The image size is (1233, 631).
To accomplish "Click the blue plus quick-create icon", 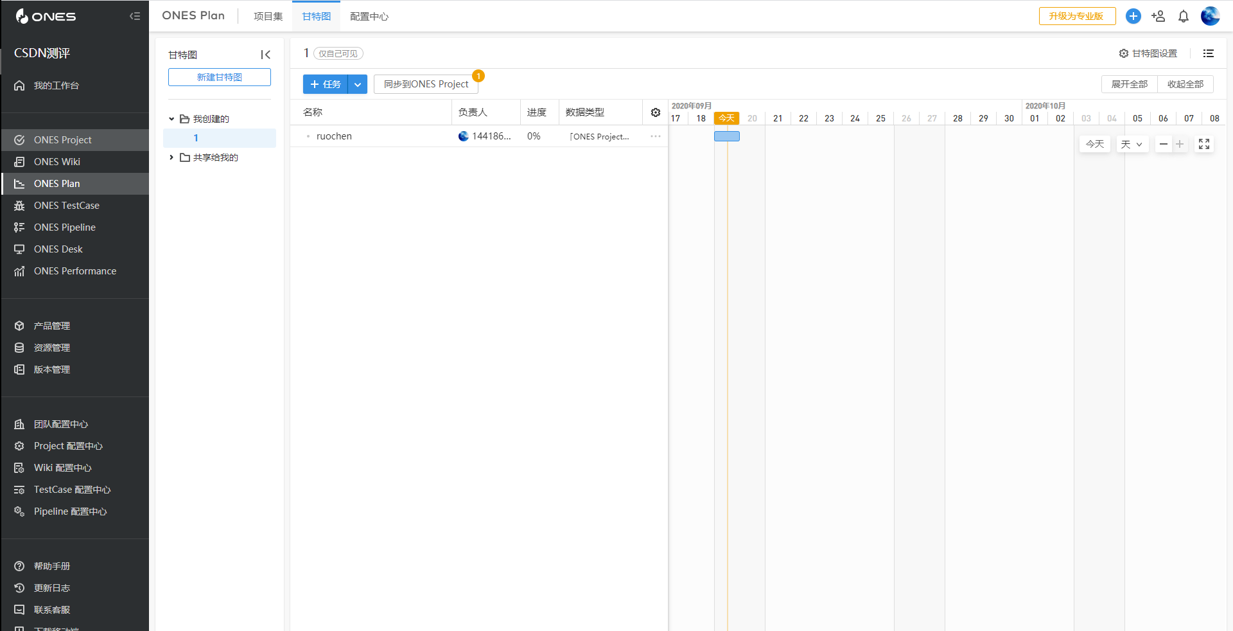I will click(1133, 16).
